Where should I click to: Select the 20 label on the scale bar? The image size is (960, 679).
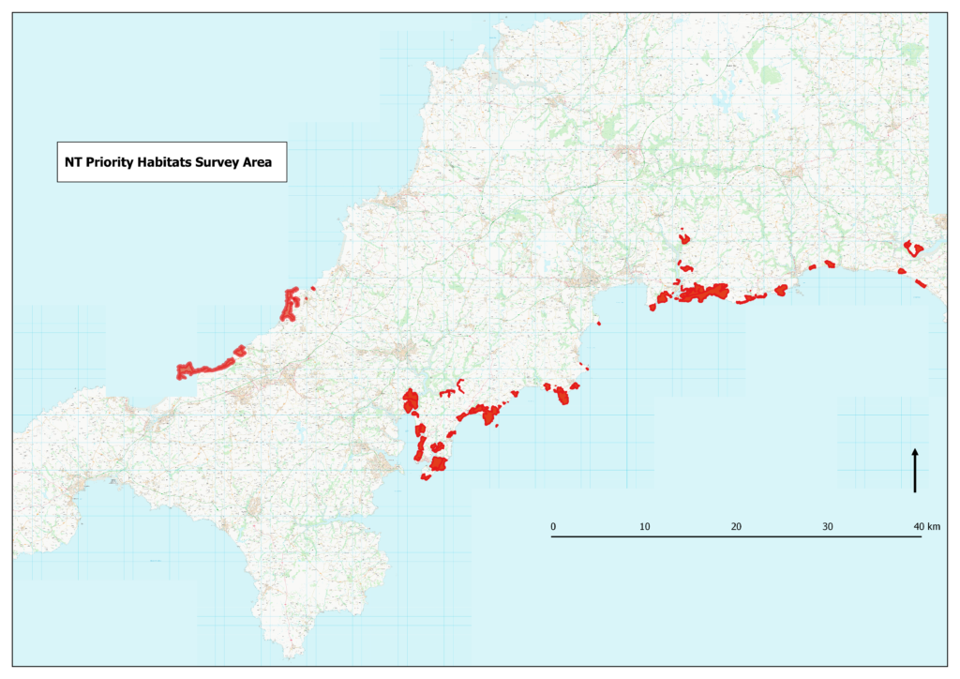coord(736,527)
